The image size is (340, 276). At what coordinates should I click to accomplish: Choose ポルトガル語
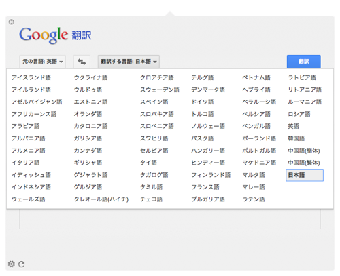[259, 151]
